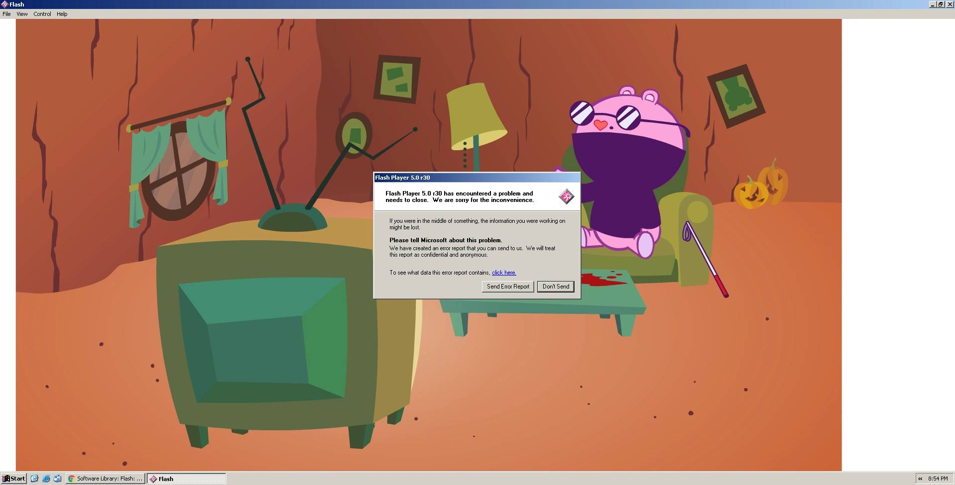This screenshot has height=485, width=955.
Task: Minimize the Flash window
Action: coord(932,4)
